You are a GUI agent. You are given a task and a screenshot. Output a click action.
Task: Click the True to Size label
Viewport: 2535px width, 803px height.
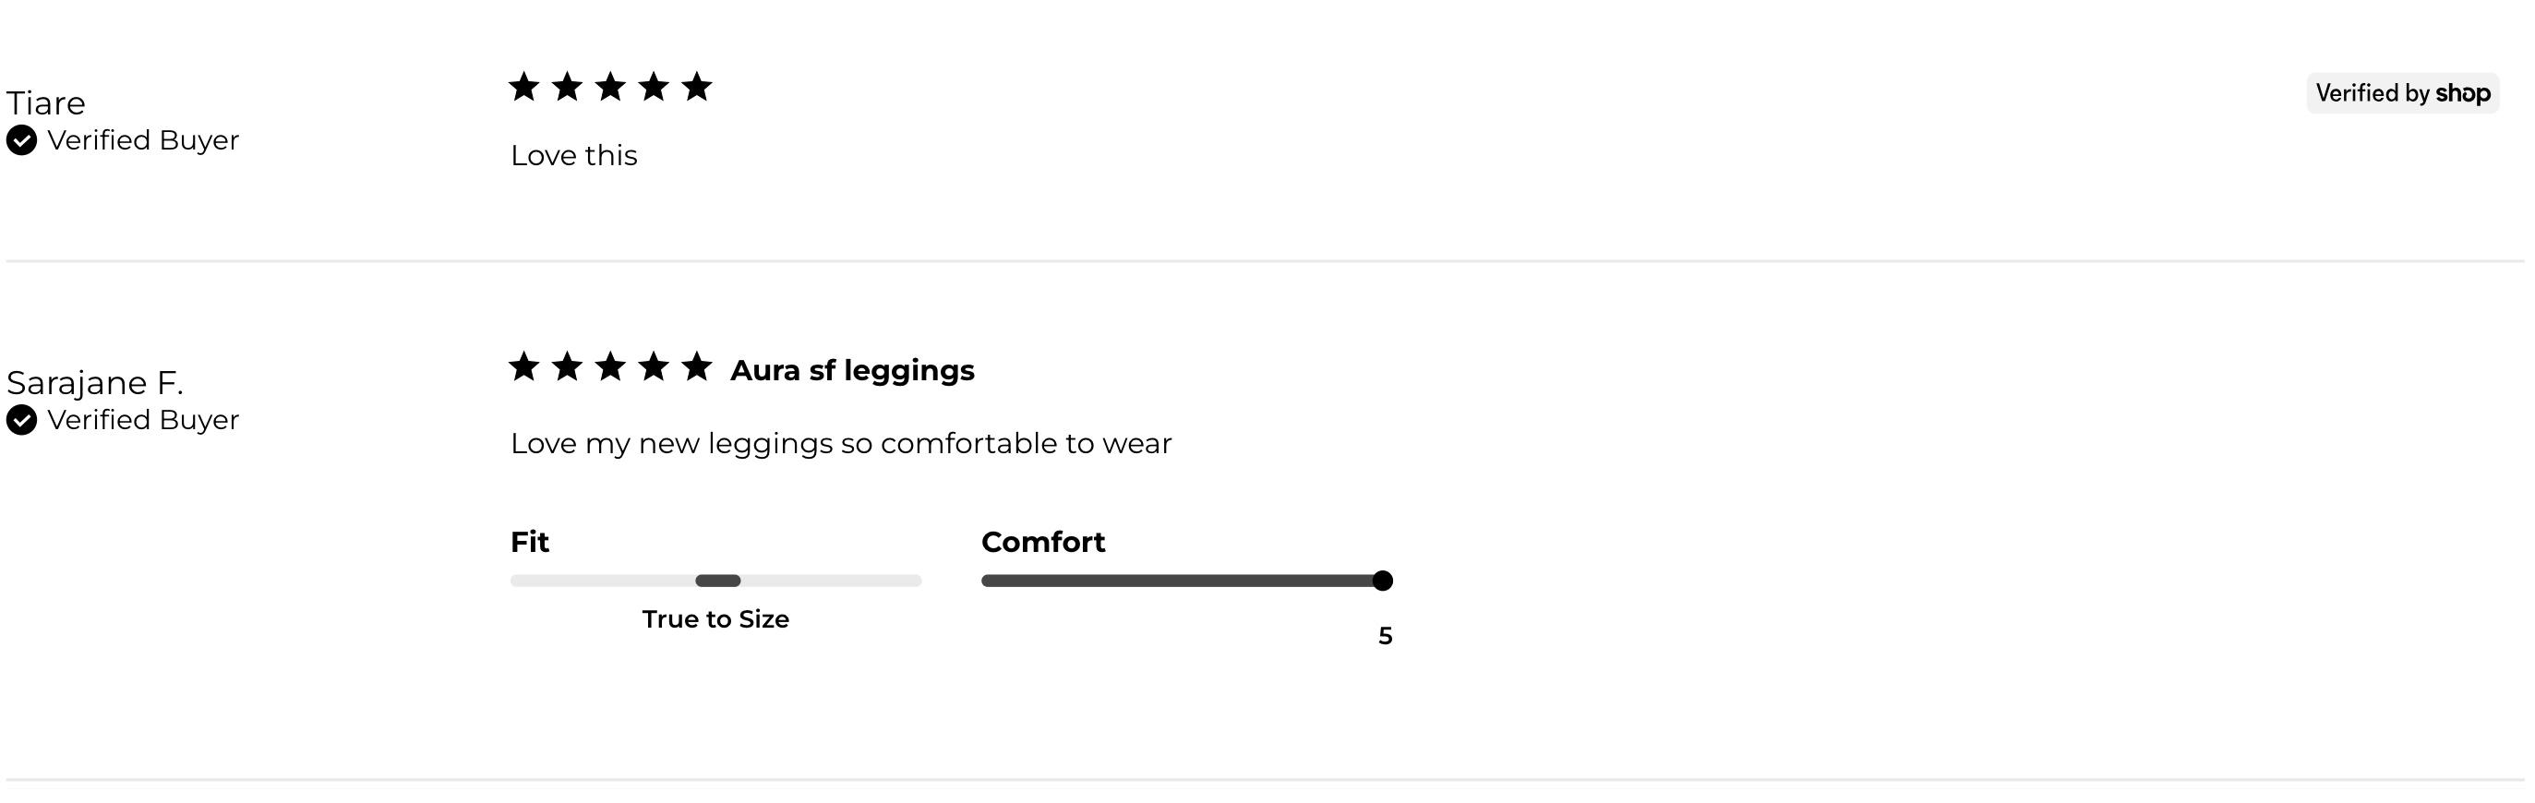(715, 619)
